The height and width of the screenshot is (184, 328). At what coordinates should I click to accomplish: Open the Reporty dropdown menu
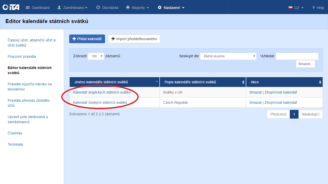(138, 8)
